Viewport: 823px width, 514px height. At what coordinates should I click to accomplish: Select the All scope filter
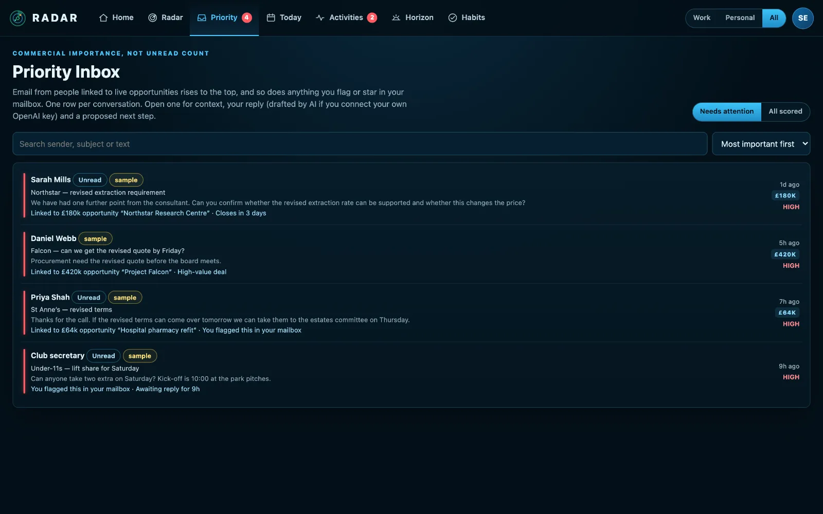pyautogui.click(x=774, y=18)
